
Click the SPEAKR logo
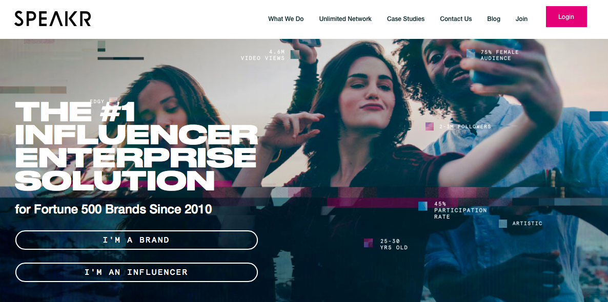(x=53, y=18)
